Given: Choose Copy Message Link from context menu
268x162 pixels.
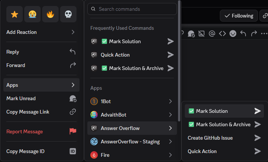Looking at the screenshot, I should [x=41, y=112].
